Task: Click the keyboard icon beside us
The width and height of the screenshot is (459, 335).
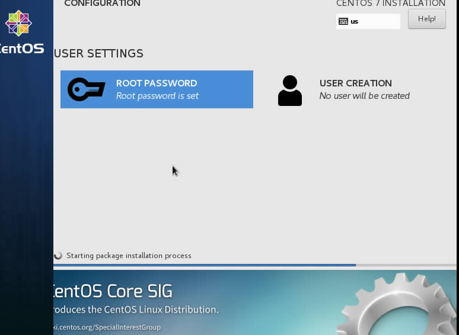Action: pyautogui.click(x=343, y=21)
